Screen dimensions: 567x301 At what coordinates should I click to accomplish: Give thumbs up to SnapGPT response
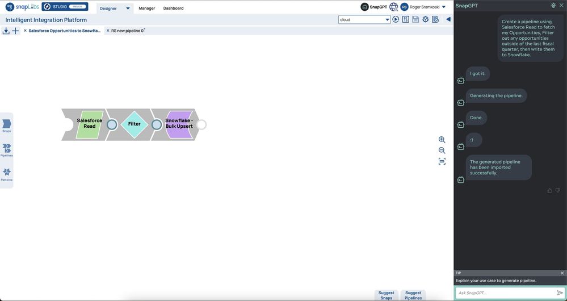[x=549, y=190]
